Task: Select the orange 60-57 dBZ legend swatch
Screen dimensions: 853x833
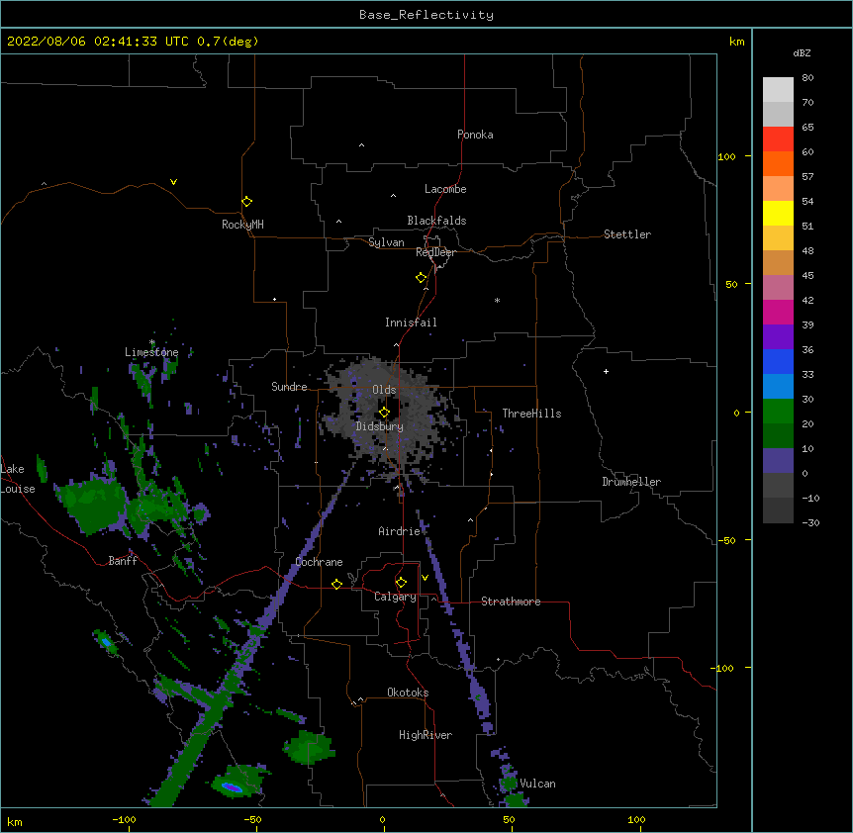Action: 778,163
